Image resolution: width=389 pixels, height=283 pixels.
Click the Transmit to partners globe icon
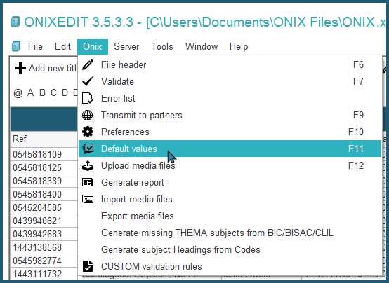coord(88,115)
